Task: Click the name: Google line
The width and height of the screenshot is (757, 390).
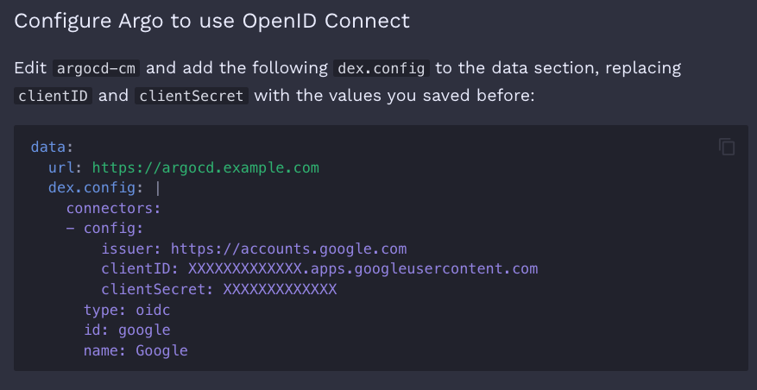Action: [136, 350]
